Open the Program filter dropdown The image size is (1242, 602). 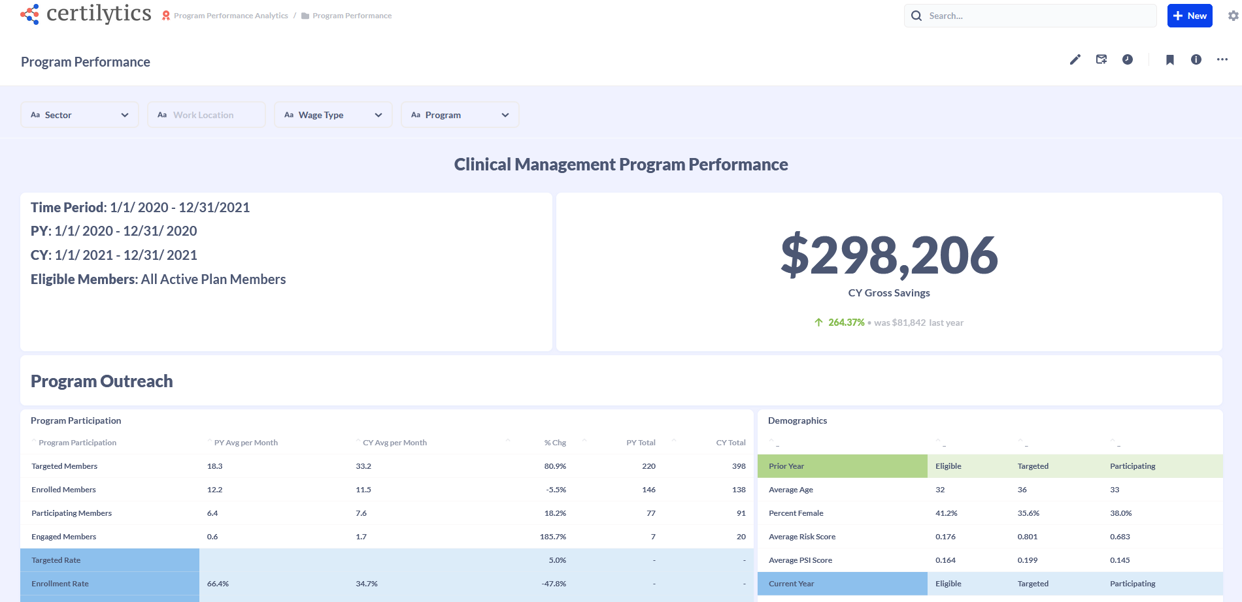(504, 114)
